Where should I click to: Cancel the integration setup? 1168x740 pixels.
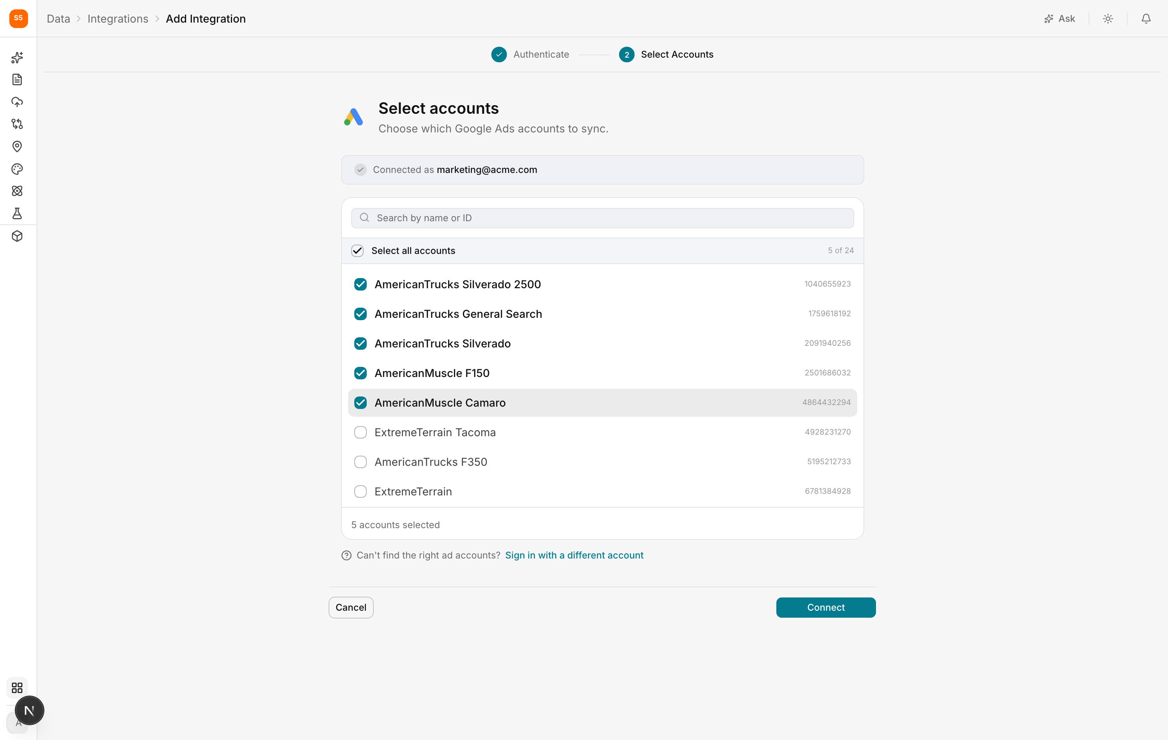click(x=351, y=608)
